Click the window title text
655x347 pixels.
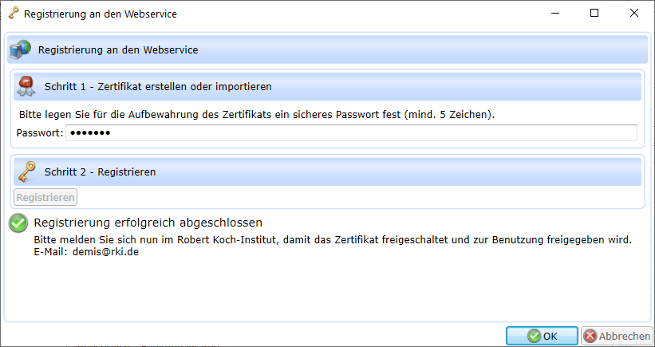(x=101, y=14)
